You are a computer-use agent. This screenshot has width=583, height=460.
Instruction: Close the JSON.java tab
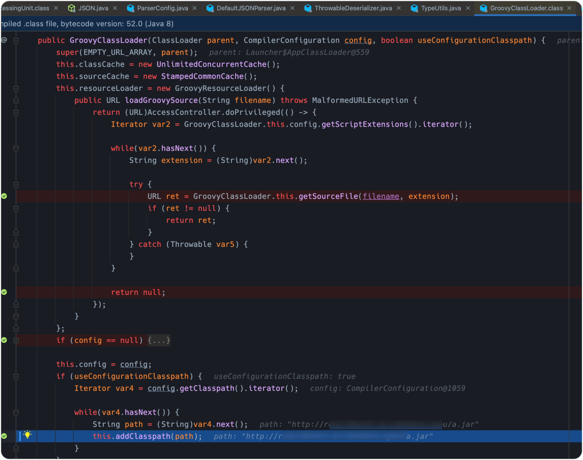(115, 8)
